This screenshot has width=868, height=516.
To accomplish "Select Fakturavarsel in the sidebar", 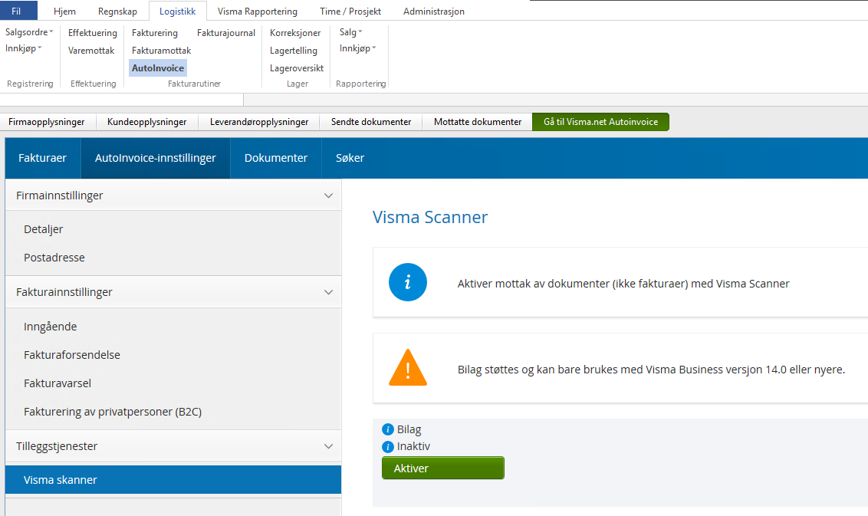I will (58, 383).
